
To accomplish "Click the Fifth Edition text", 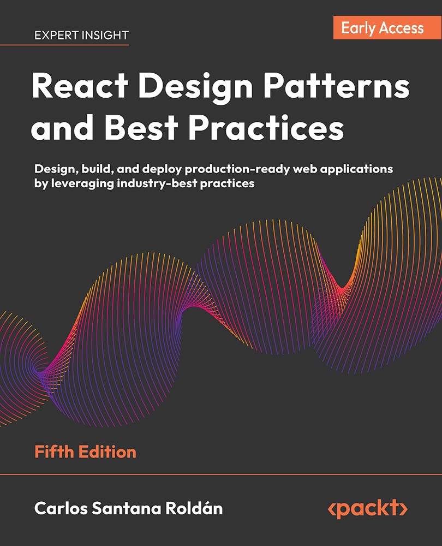I will (x=85, y=452).
